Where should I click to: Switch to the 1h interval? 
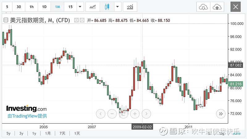(31, 6)
